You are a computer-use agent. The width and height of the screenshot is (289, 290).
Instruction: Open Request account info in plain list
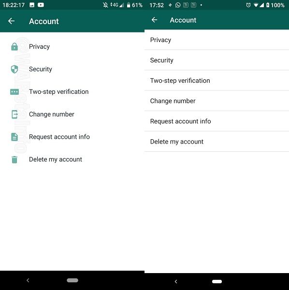coord(217,121)
